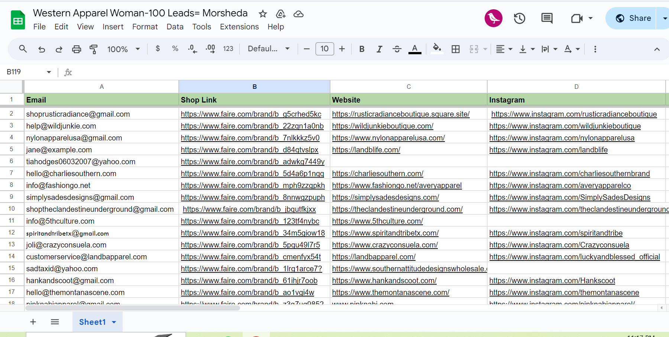
Task: Open the Edit menu
Action: click(x=61, y=27)
